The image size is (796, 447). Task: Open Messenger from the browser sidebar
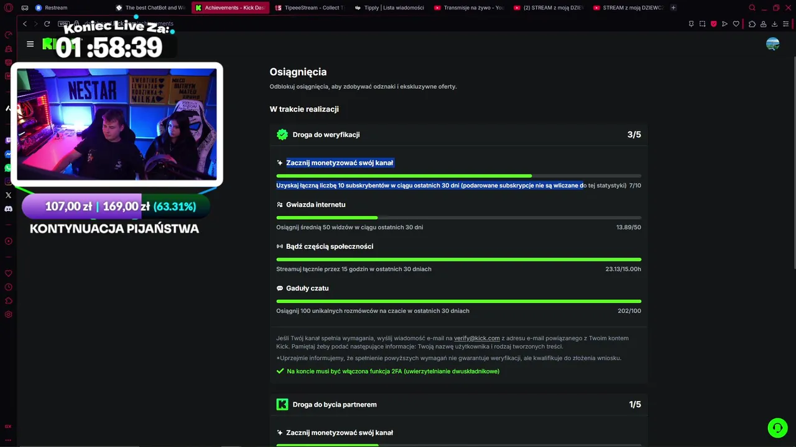(9, 155)
